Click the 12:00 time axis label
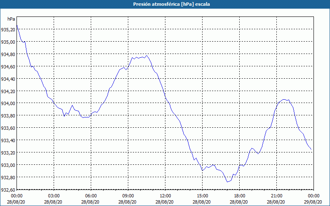Image resolution: width=330 pixels, height=206 pixels. coord(165,196)
